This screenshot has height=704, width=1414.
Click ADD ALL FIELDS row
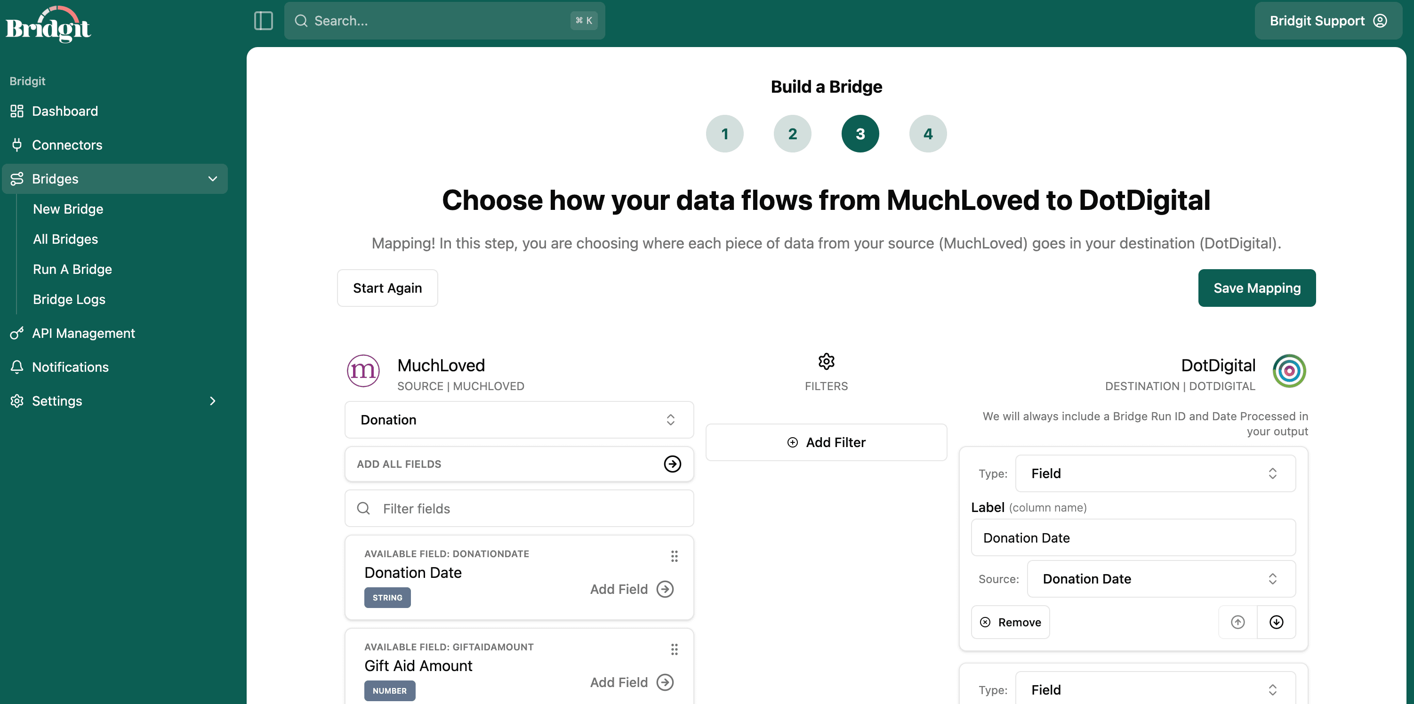(x=519, y=464)
